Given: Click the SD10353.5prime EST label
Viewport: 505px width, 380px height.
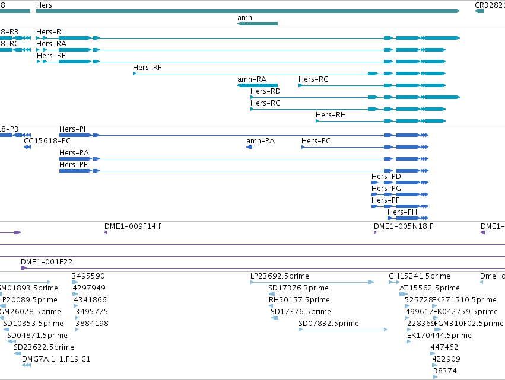Looking at the screenshot, I should (33, 324).
